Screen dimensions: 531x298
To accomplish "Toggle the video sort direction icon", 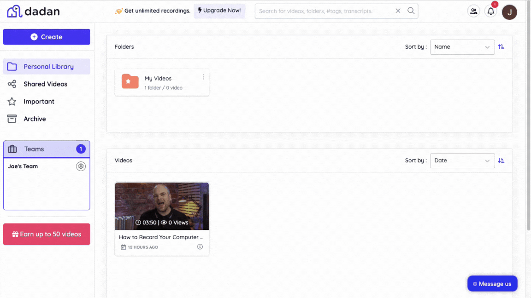I will click(501, 160).
